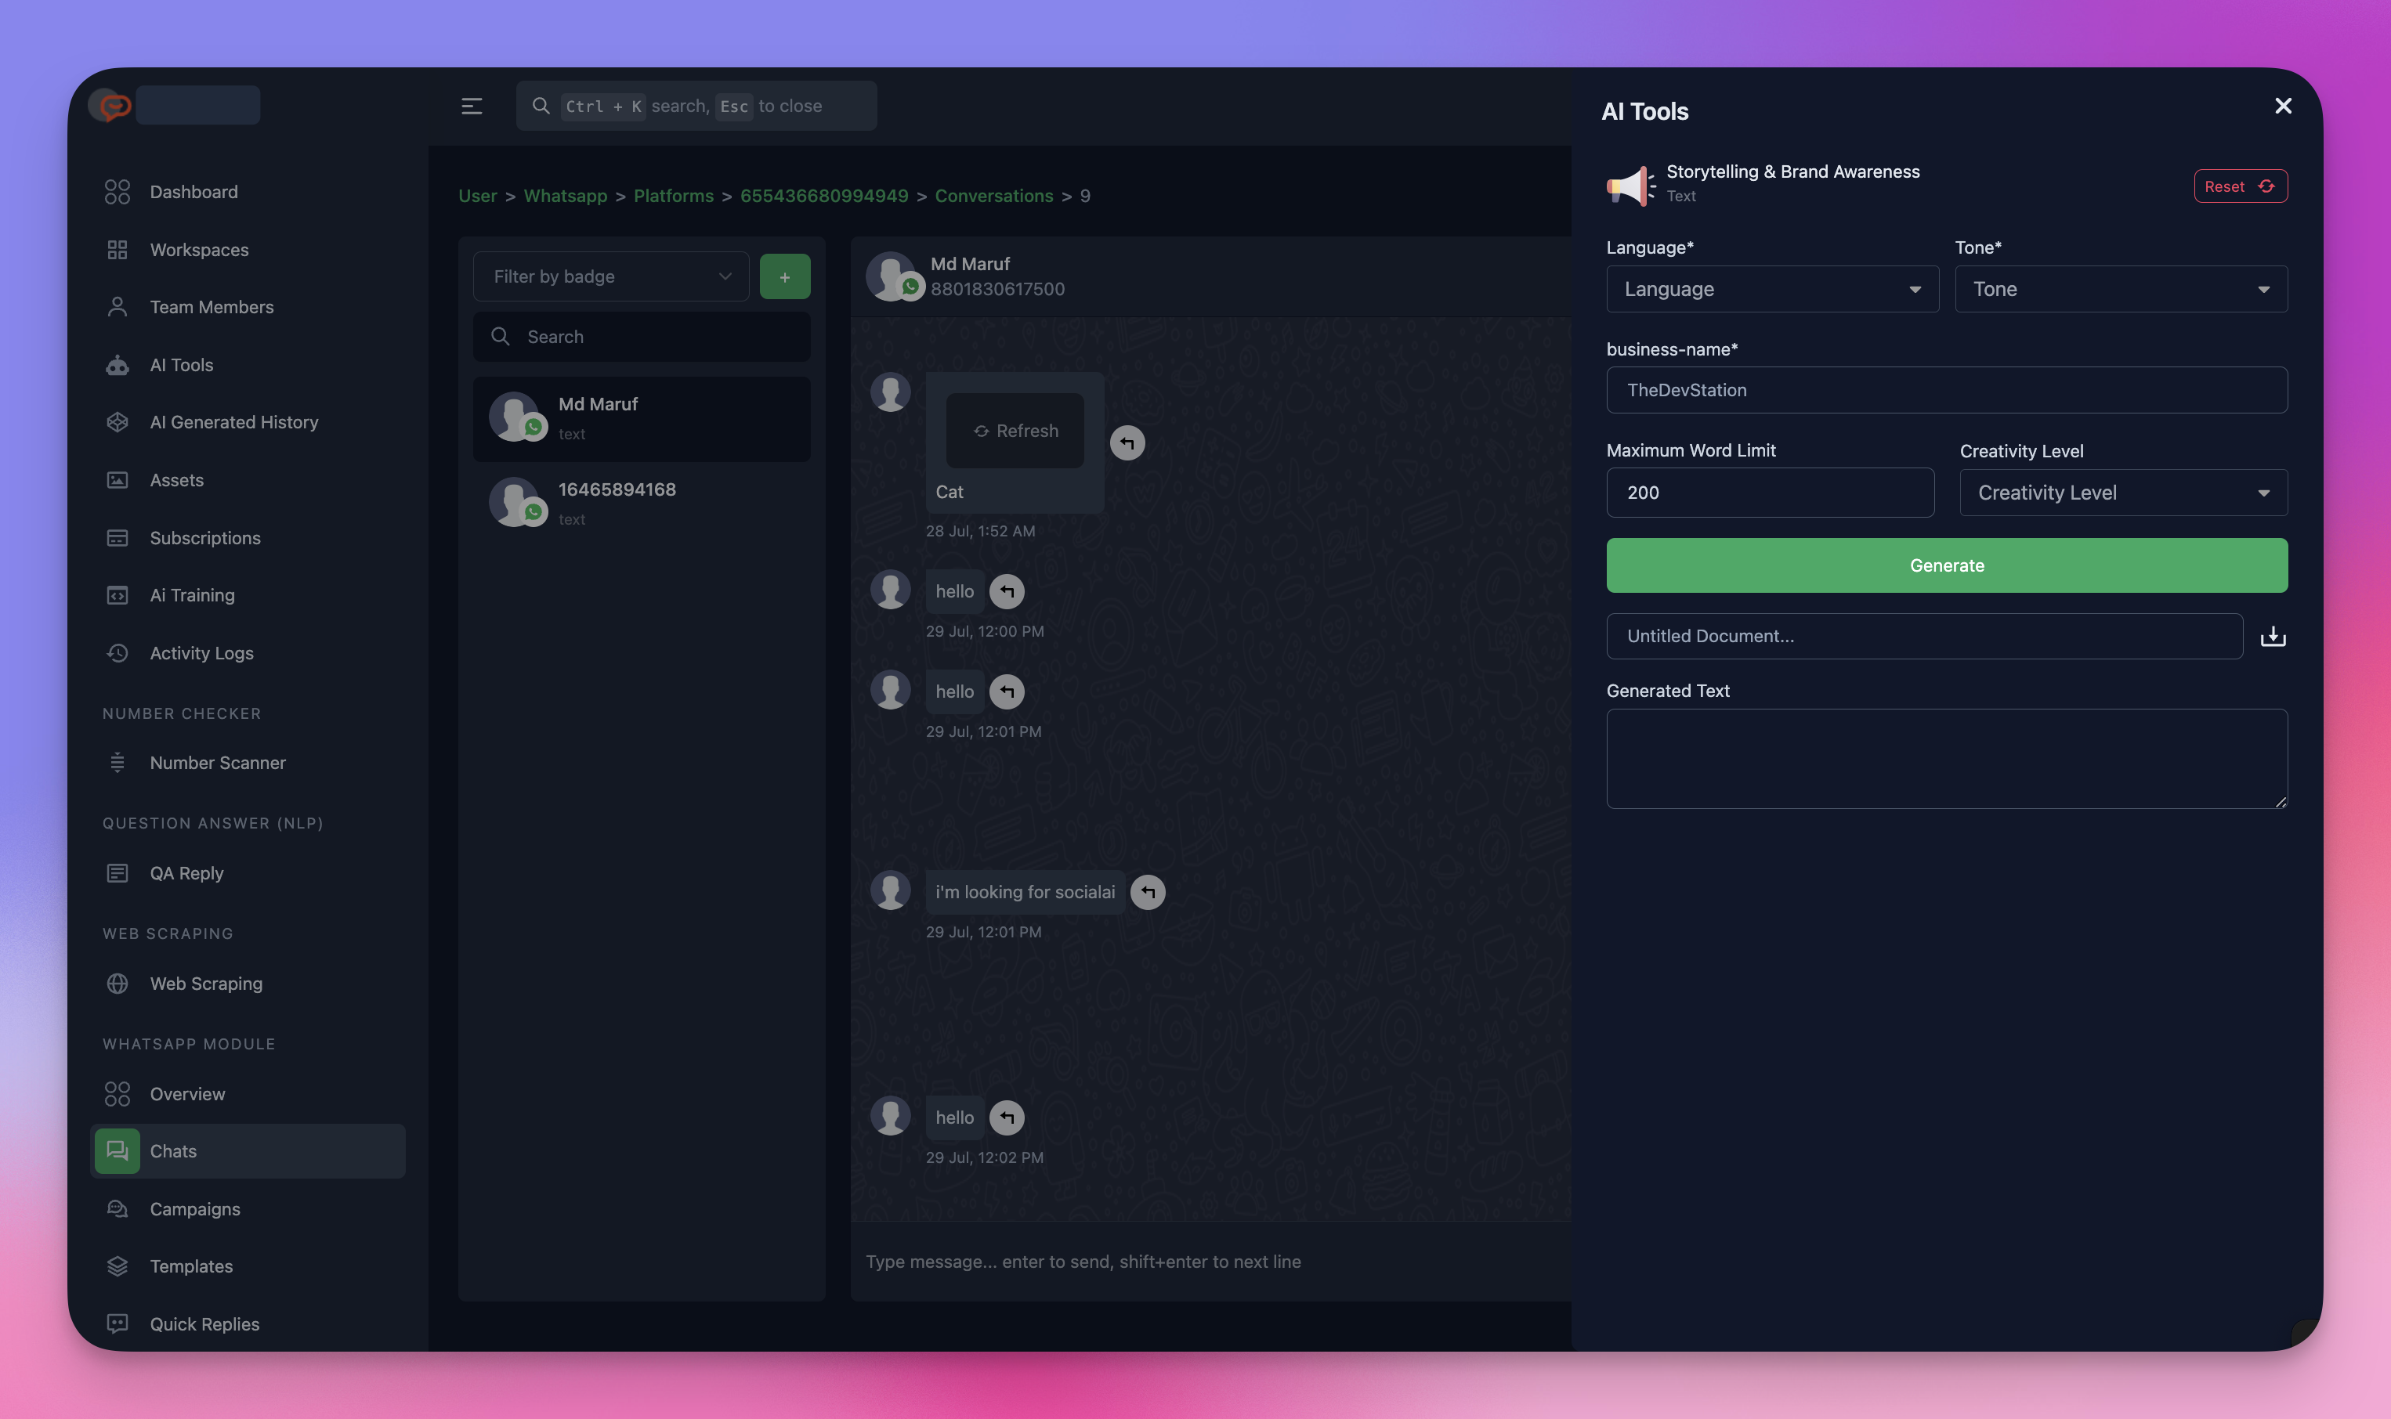
Task: Click the Conversations breadcrumb link
Action: [x=993, y=196]
